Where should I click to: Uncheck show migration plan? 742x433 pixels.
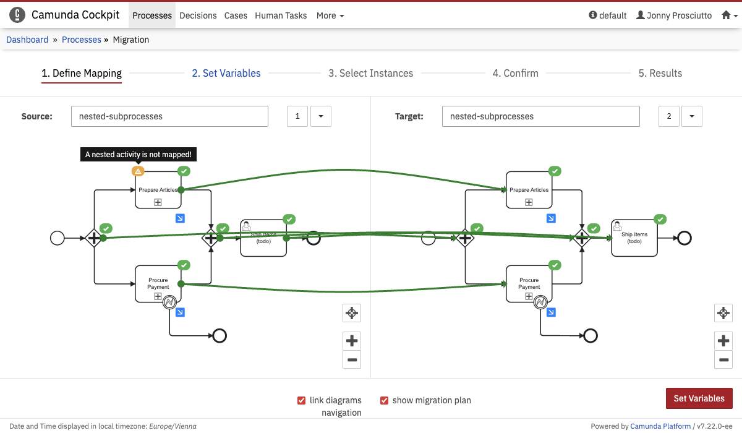[384, 400]
